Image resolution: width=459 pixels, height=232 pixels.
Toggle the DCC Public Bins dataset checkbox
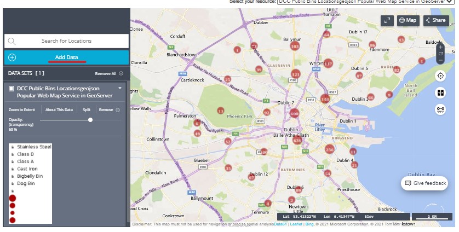tap(11, 88)
